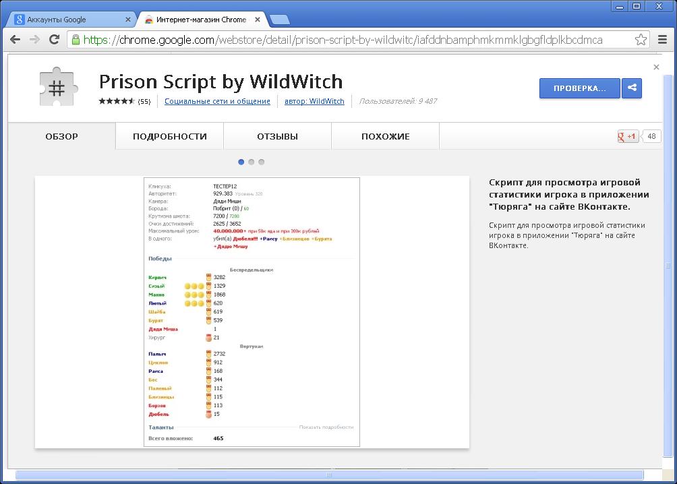Open the Социальные сети и общение category link
This screenshot has height=484, width=677.
coord(217,101)
